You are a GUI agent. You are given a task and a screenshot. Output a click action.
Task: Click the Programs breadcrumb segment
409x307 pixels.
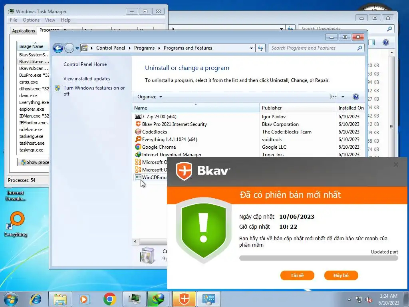(144, 48)
